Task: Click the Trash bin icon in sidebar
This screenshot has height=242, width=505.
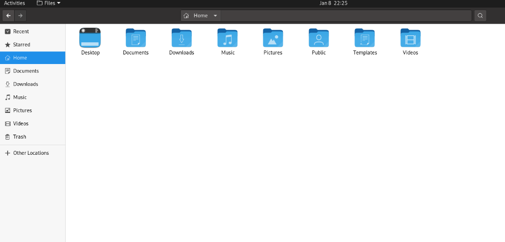Action: 8,137
